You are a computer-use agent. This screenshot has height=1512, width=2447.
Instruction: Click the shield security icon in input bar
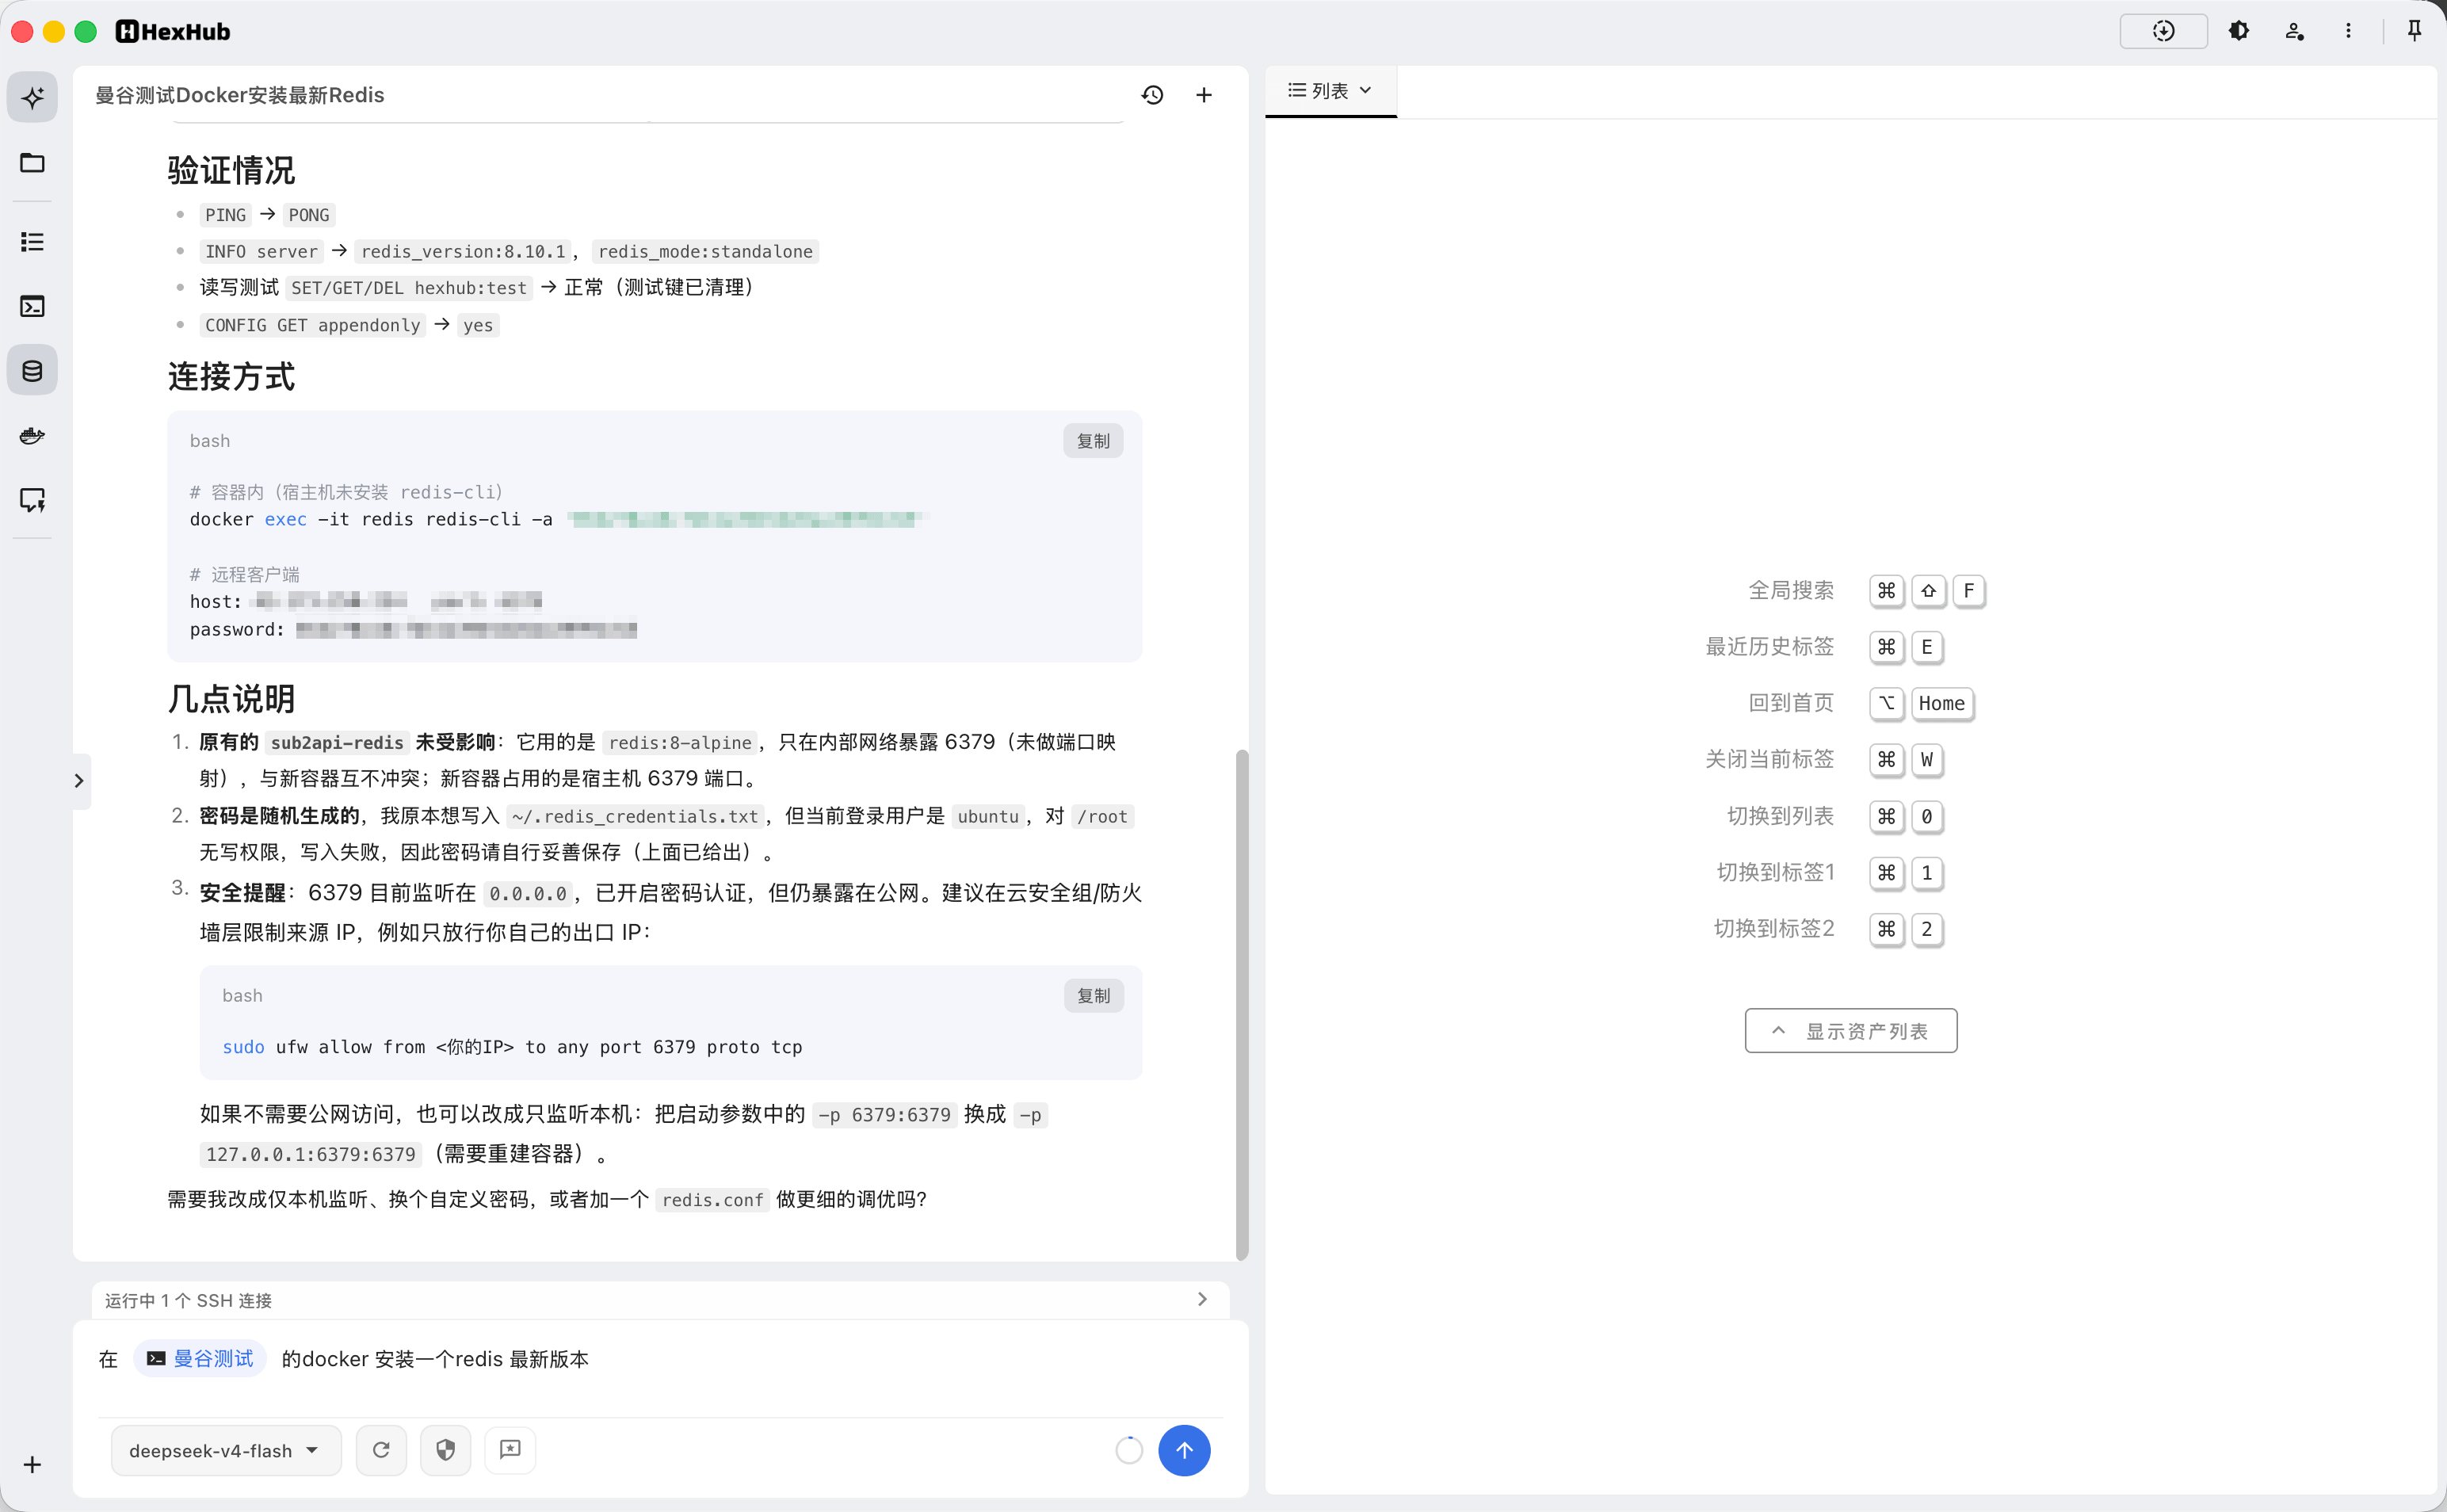click(x=446, y=1451)
